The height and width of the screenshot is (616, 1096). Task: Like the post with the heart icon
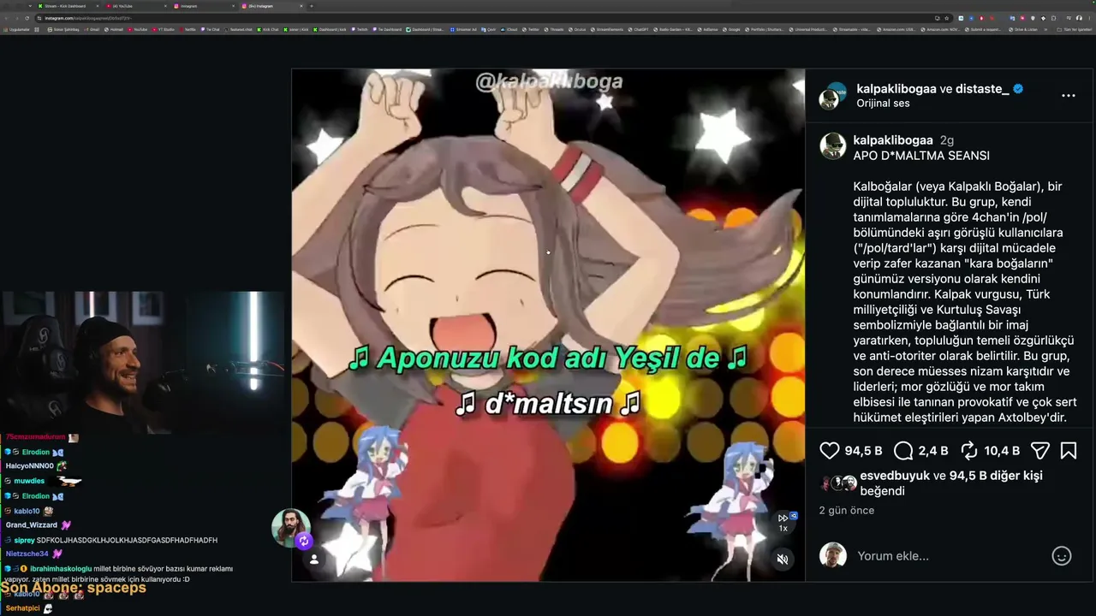coord(830,451)
